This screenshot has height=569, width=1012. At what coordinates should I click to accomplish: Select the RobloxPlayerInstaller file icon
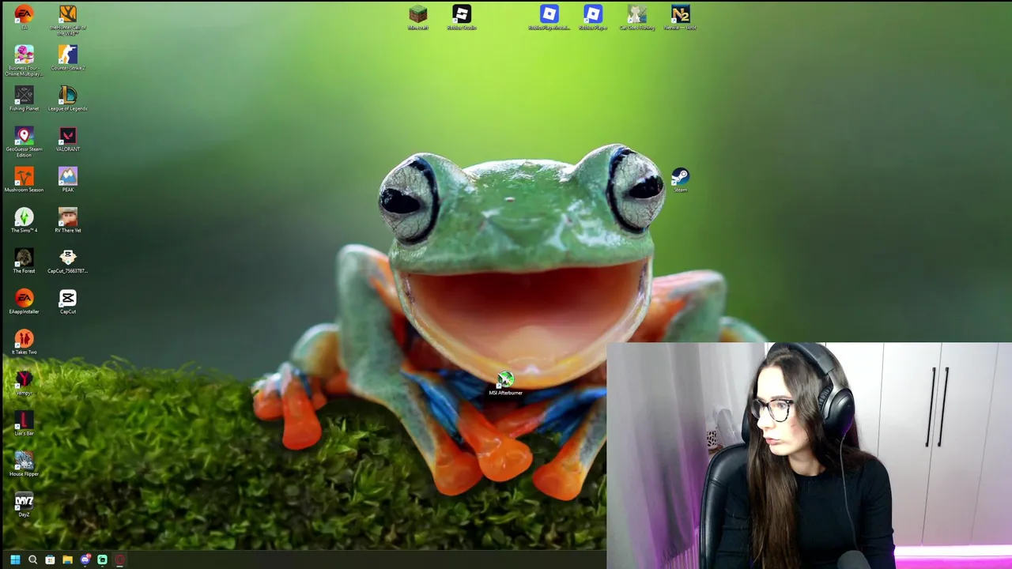[549, 14]
